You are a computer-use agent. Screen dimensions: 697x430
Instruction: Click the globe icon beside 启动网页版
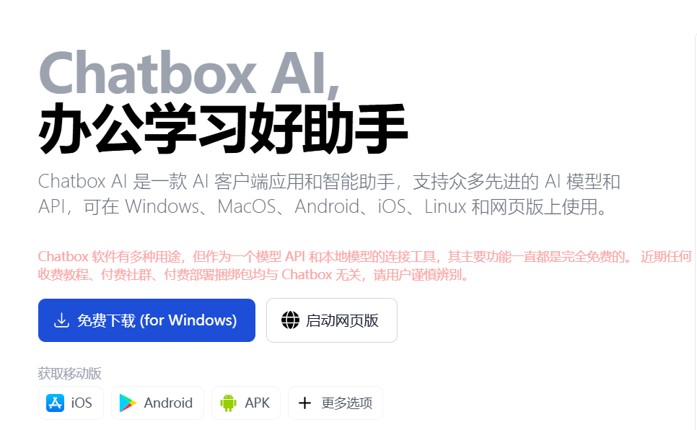tap(290, 320)
